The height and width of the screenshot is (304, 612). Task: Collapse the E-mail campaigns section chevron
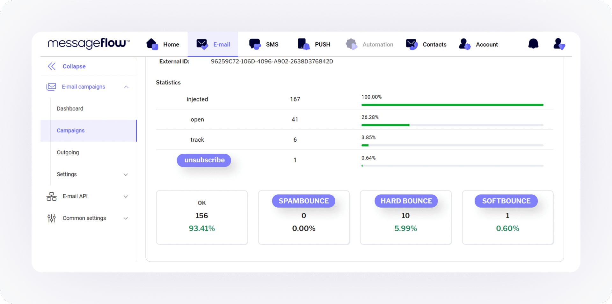coord(126,87)
